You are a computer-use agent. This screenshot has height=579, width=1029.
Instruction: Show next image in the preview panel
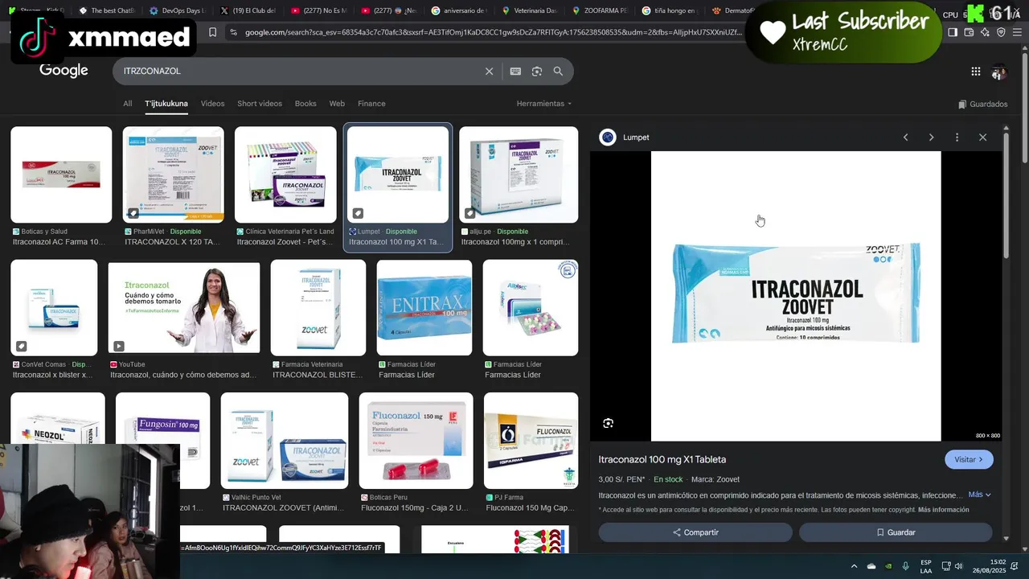coord(931,138)
